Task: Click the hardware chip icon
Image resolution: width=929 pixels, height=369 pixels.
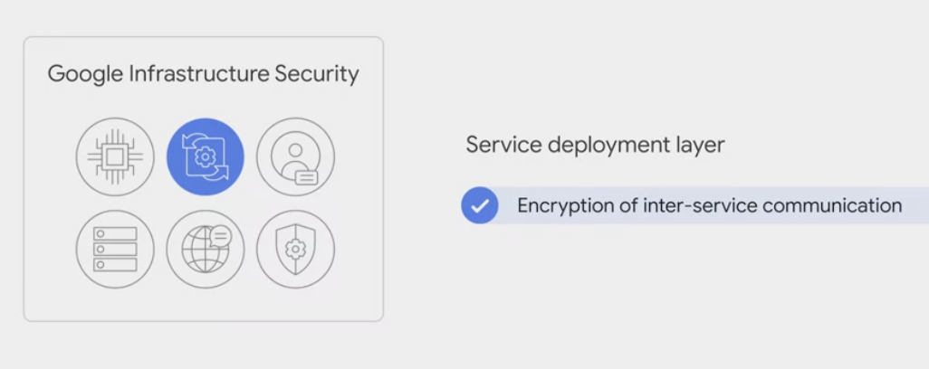Action: [x=115, y=156]
